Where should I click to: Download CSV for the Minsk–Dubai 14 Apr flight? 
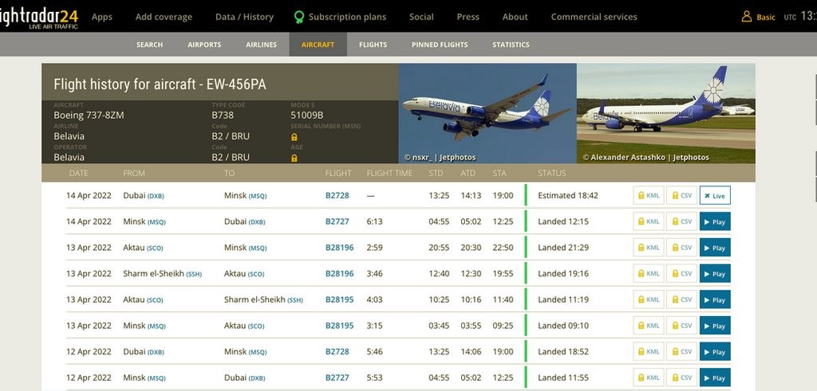click(681, 222)
